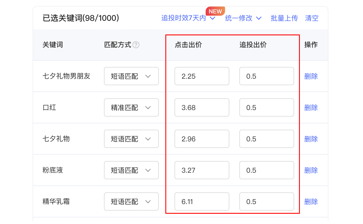Open the 统一修改 menu
Screen dimensions: 363x224
tap(238, 18)
